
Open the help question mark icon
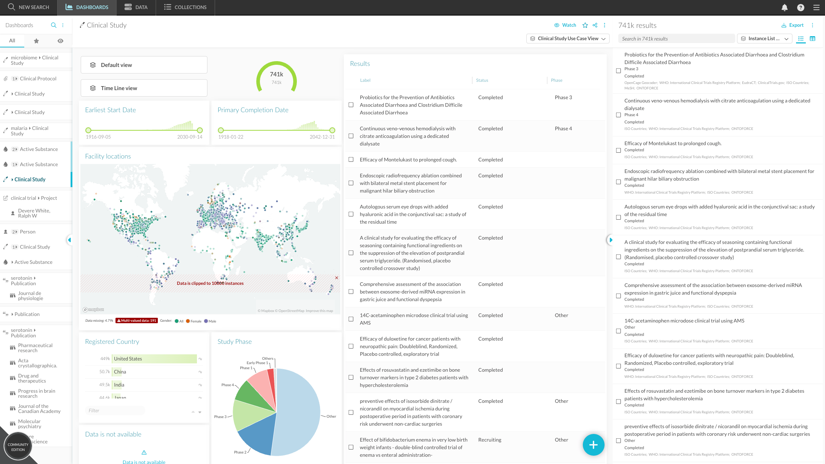point(800,7)
